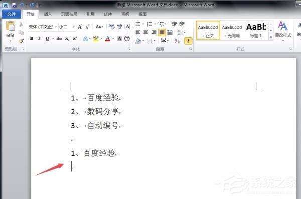301x199 pixels.
Task: Toggle strikethrough abc button
Action: tap(59, 39)
